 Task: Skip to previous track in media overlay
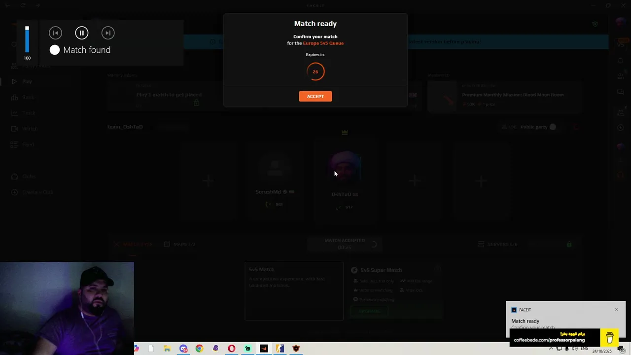point(56,33)
